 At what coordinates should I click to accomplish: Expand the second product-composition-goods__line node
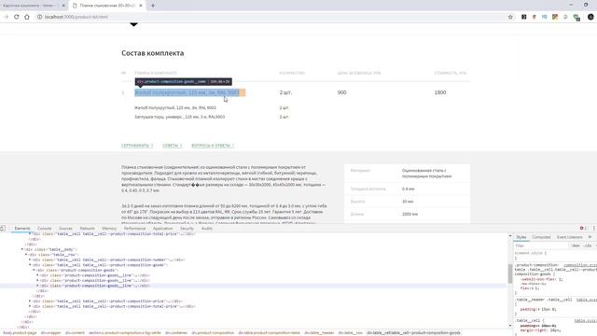37,280
